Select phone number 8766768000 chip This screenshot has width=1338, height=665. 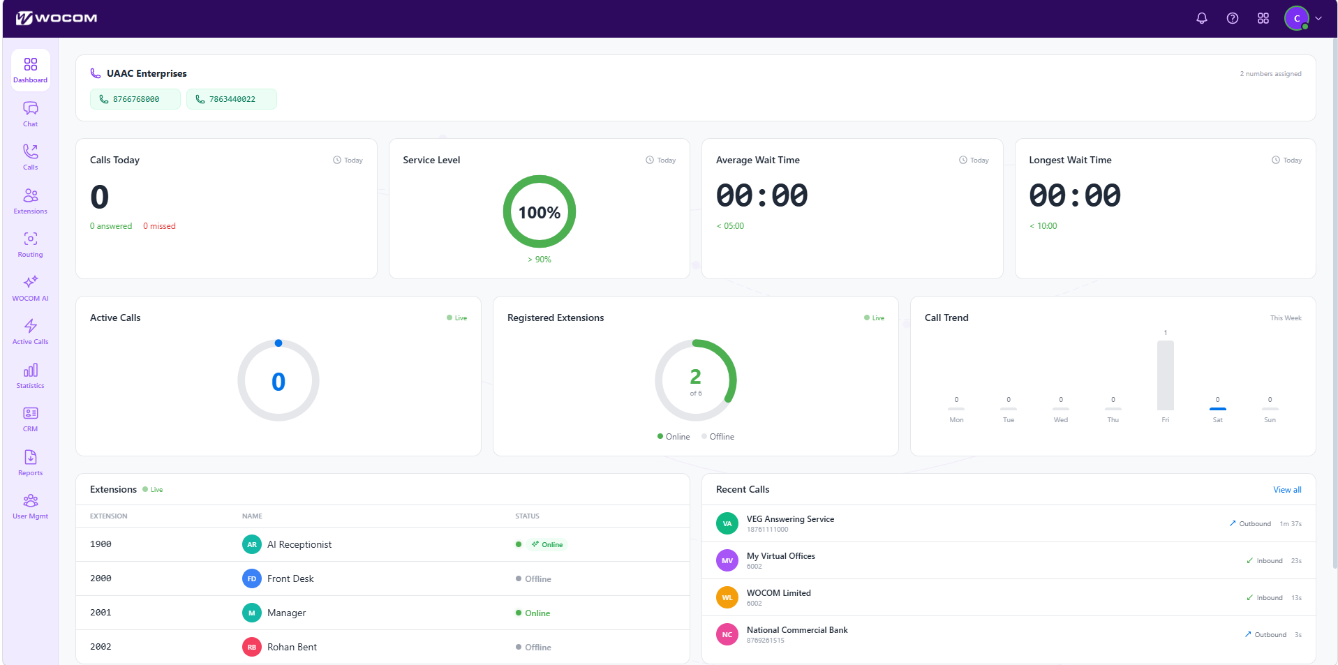pos(135,99)
